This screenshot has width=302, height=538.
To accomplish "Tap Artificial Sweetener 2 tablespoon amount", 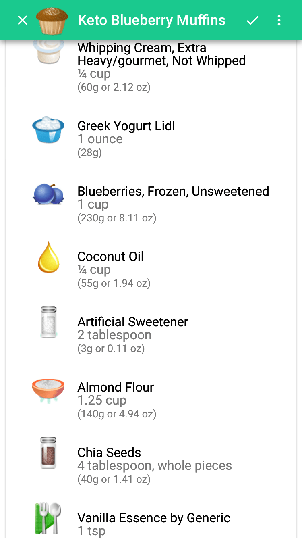I will click(x=114, y=335).
